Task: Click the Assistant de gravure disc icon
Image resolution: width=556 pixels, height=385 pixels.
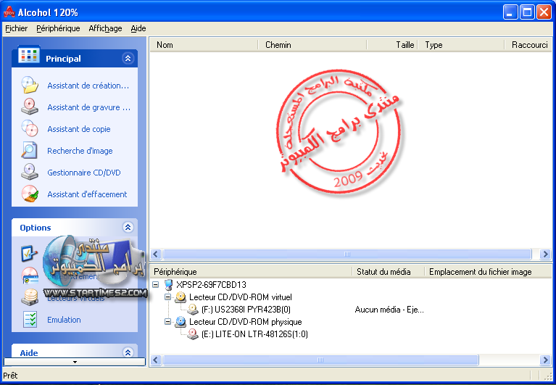Action: pyautogui.click(x=30, y=107)
